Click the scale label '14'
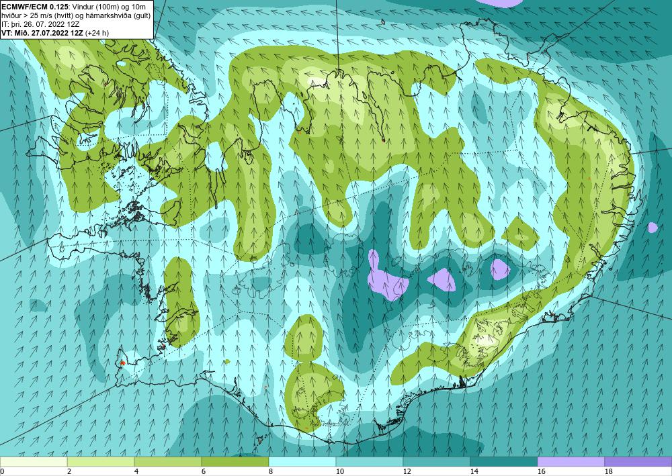 click(474, 471)
